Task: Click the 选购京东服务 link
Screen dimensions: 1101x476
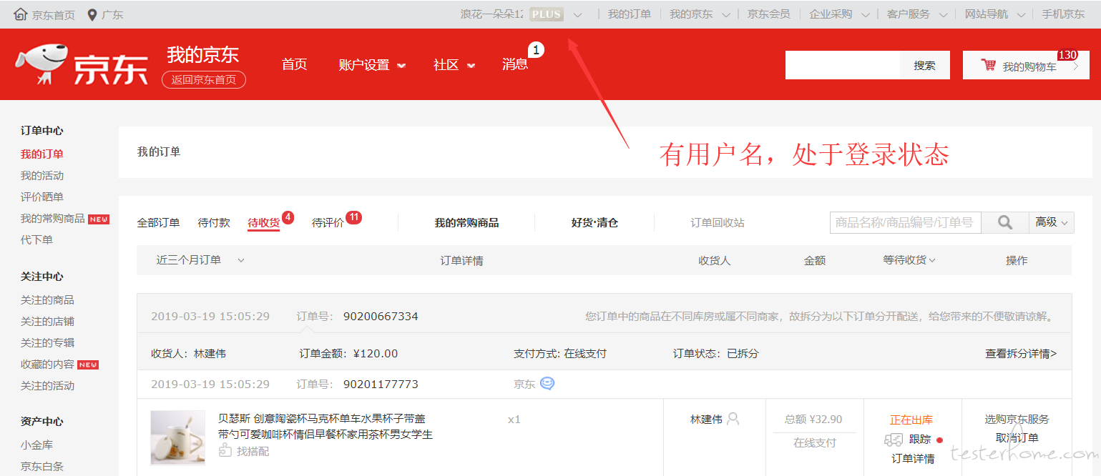Action: tap(1017, 420)
